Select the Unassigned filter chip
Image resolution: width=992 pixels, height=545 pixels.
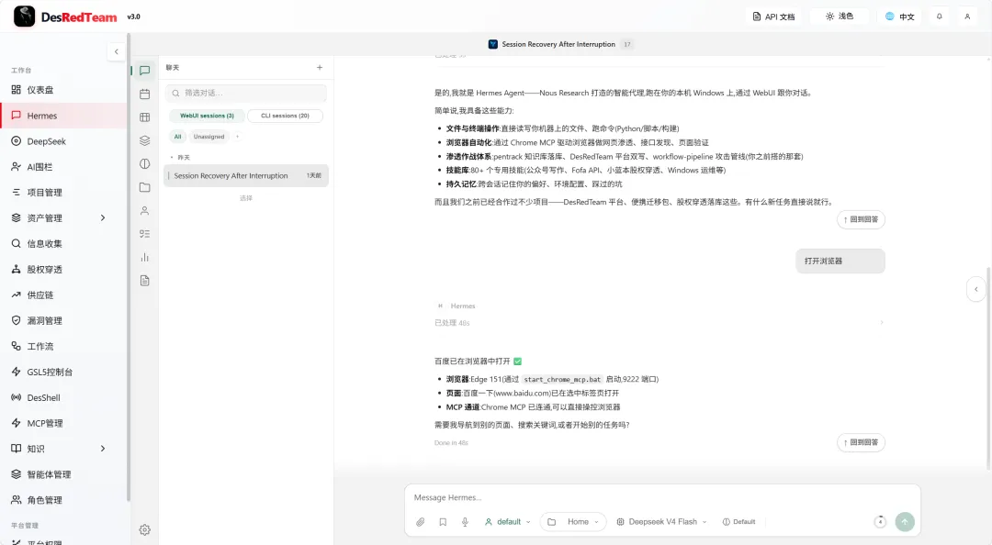click(x=209, y=137)
